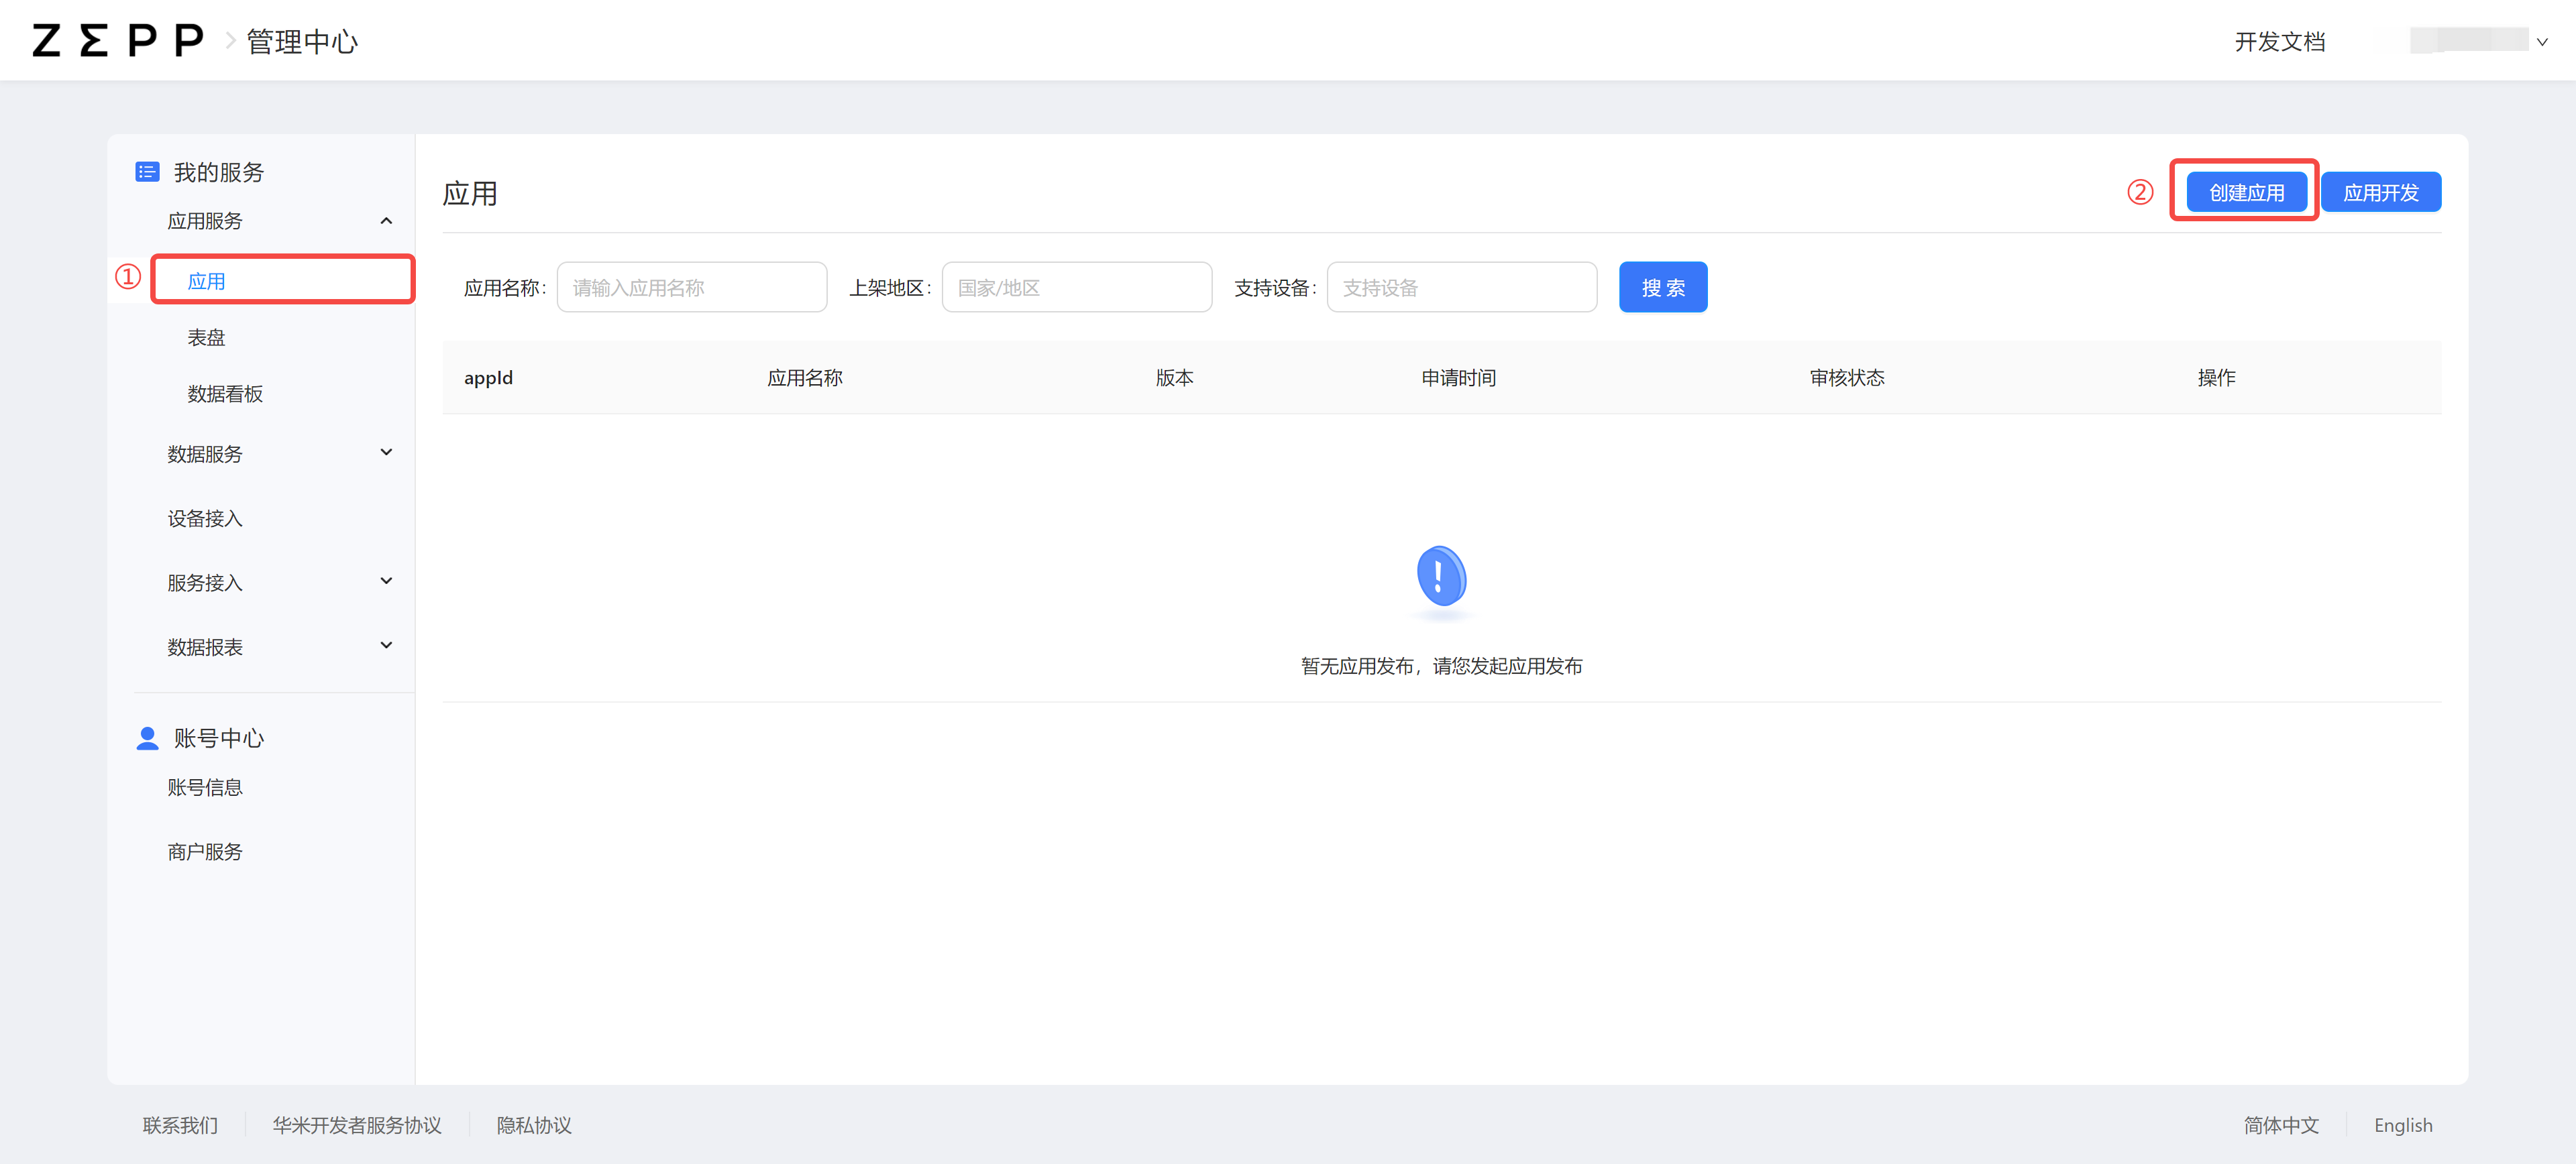Open the 隐私协议 link in footer
The width and height of the screenshot is (2576, 1164).
(534, 1125)
